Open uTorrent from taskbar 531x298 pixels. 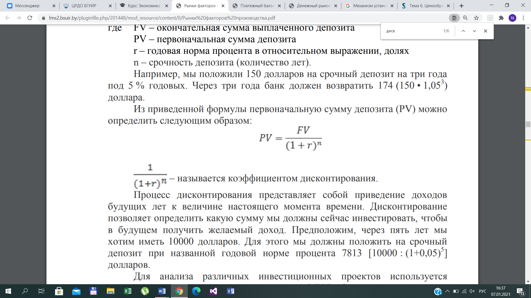click(145, 291)
